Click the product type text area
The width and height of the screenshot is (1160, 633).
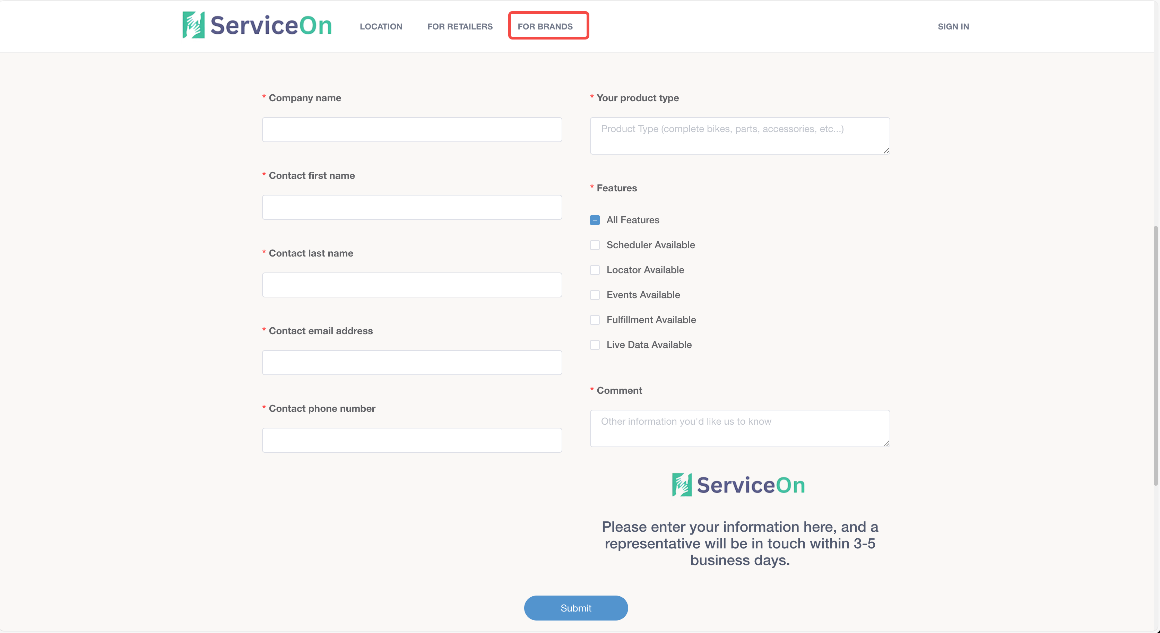(739, 136)
